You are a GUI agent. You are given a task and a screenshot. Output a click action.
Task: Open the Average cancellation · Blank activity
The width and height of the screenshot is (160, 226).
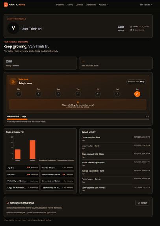[x=115, y=172]
